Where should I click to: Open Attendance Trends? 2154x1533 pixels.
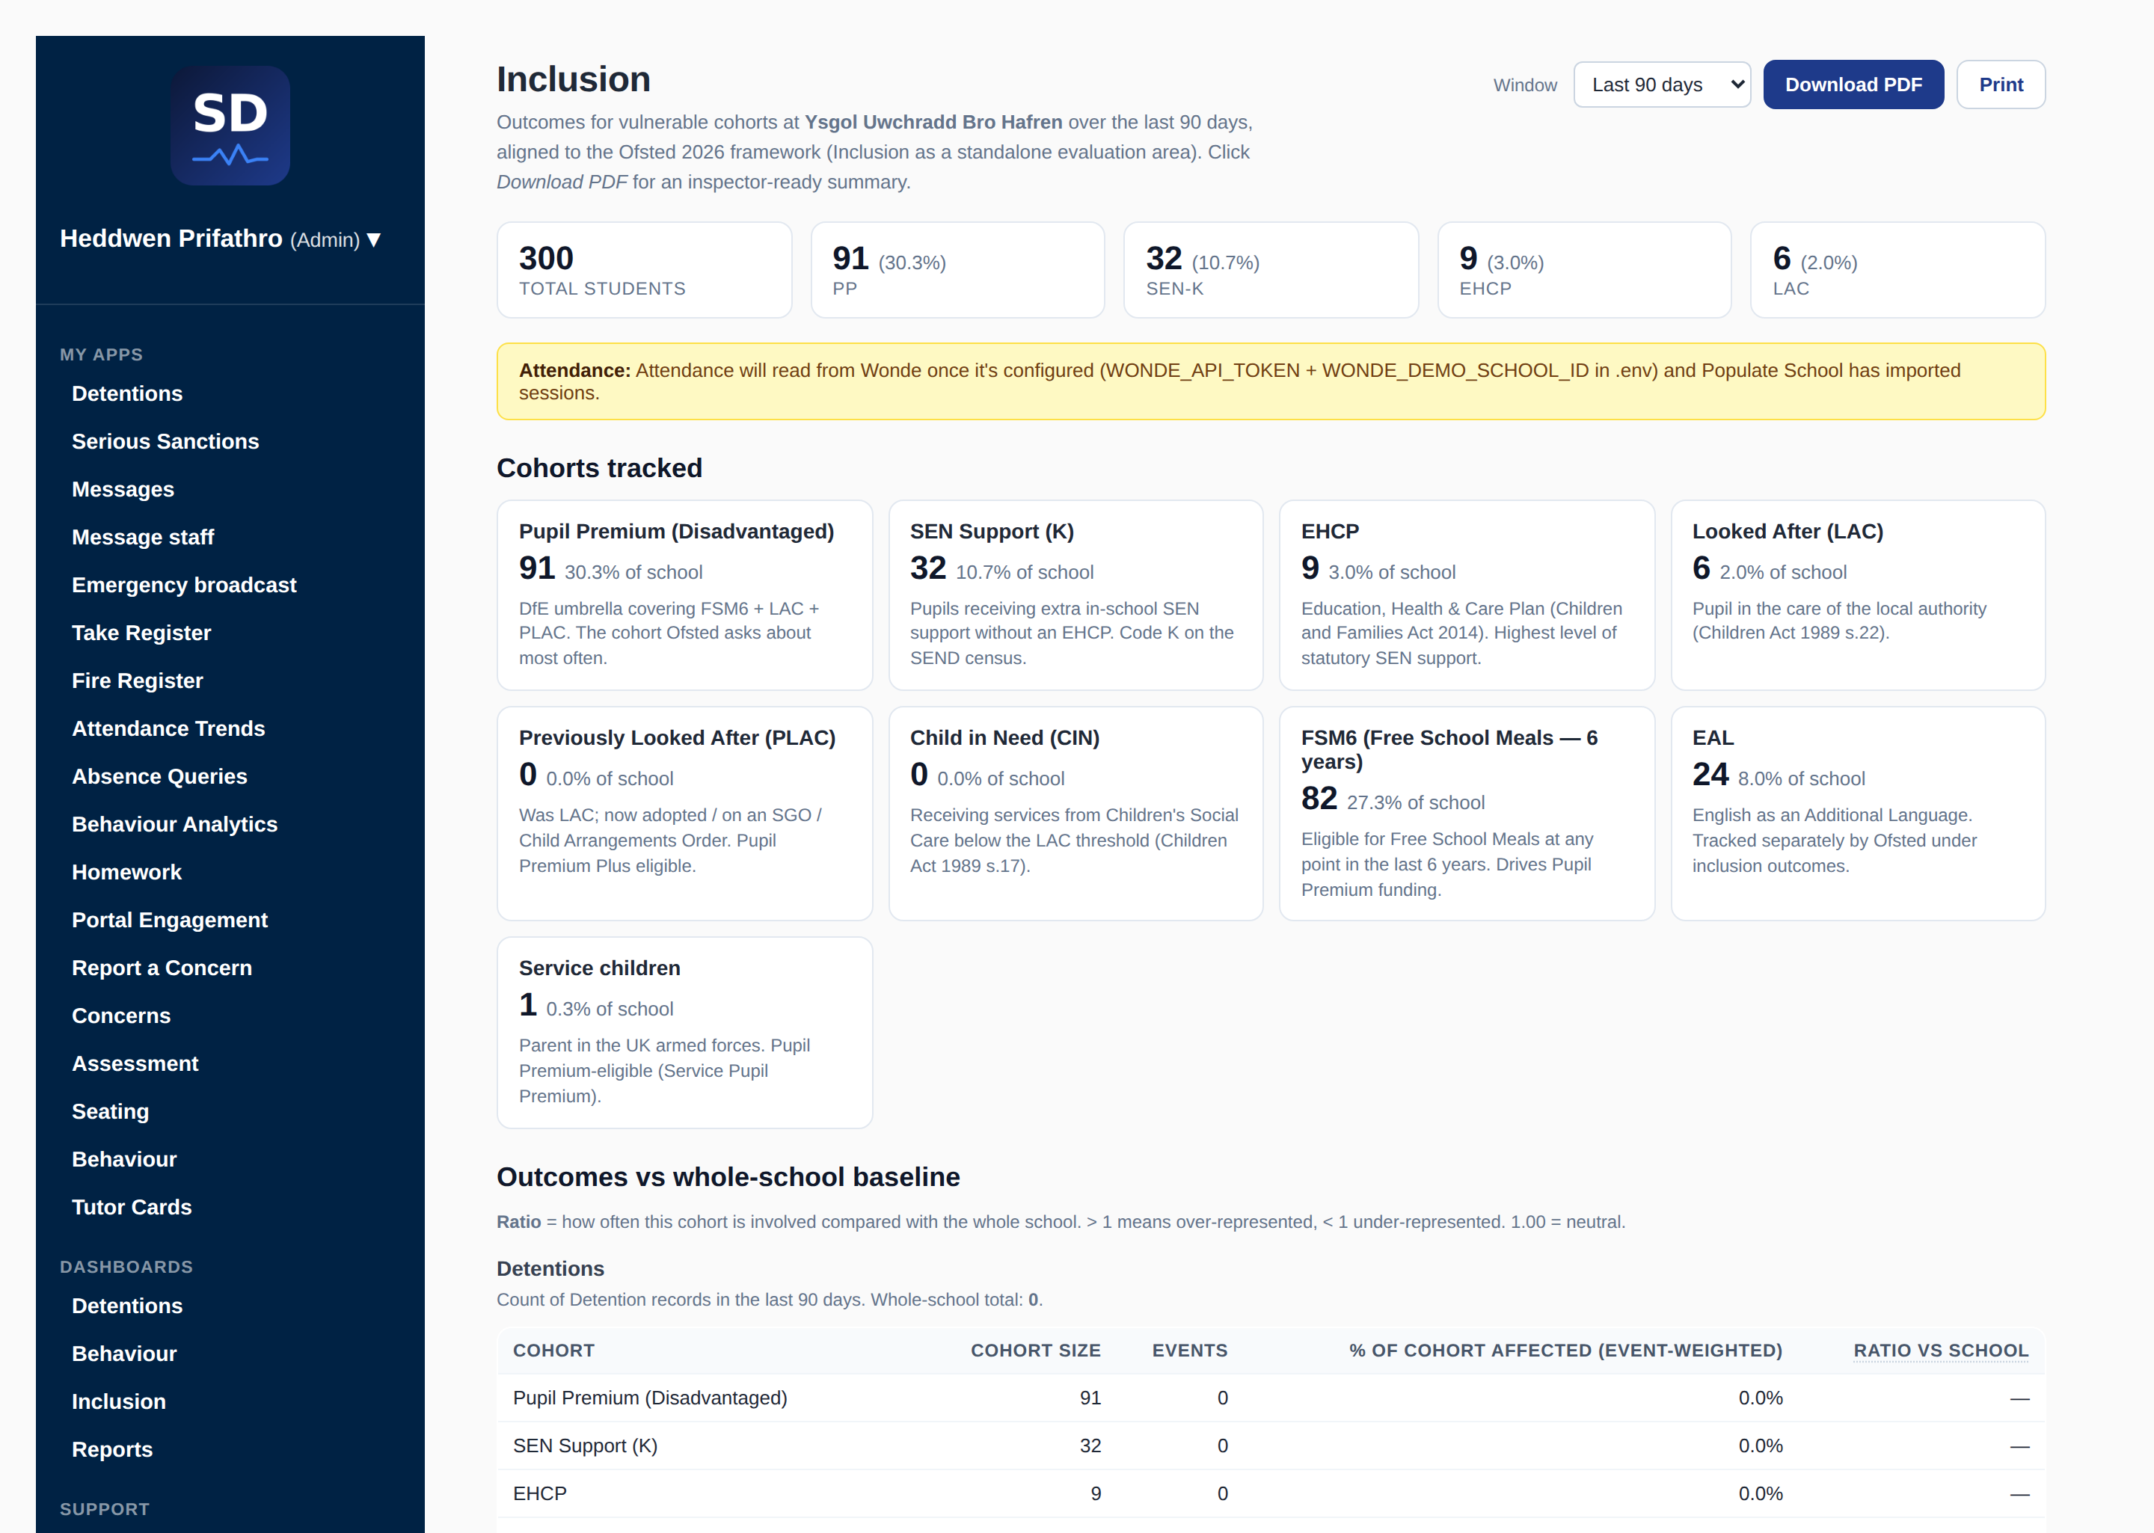[168, 729]
